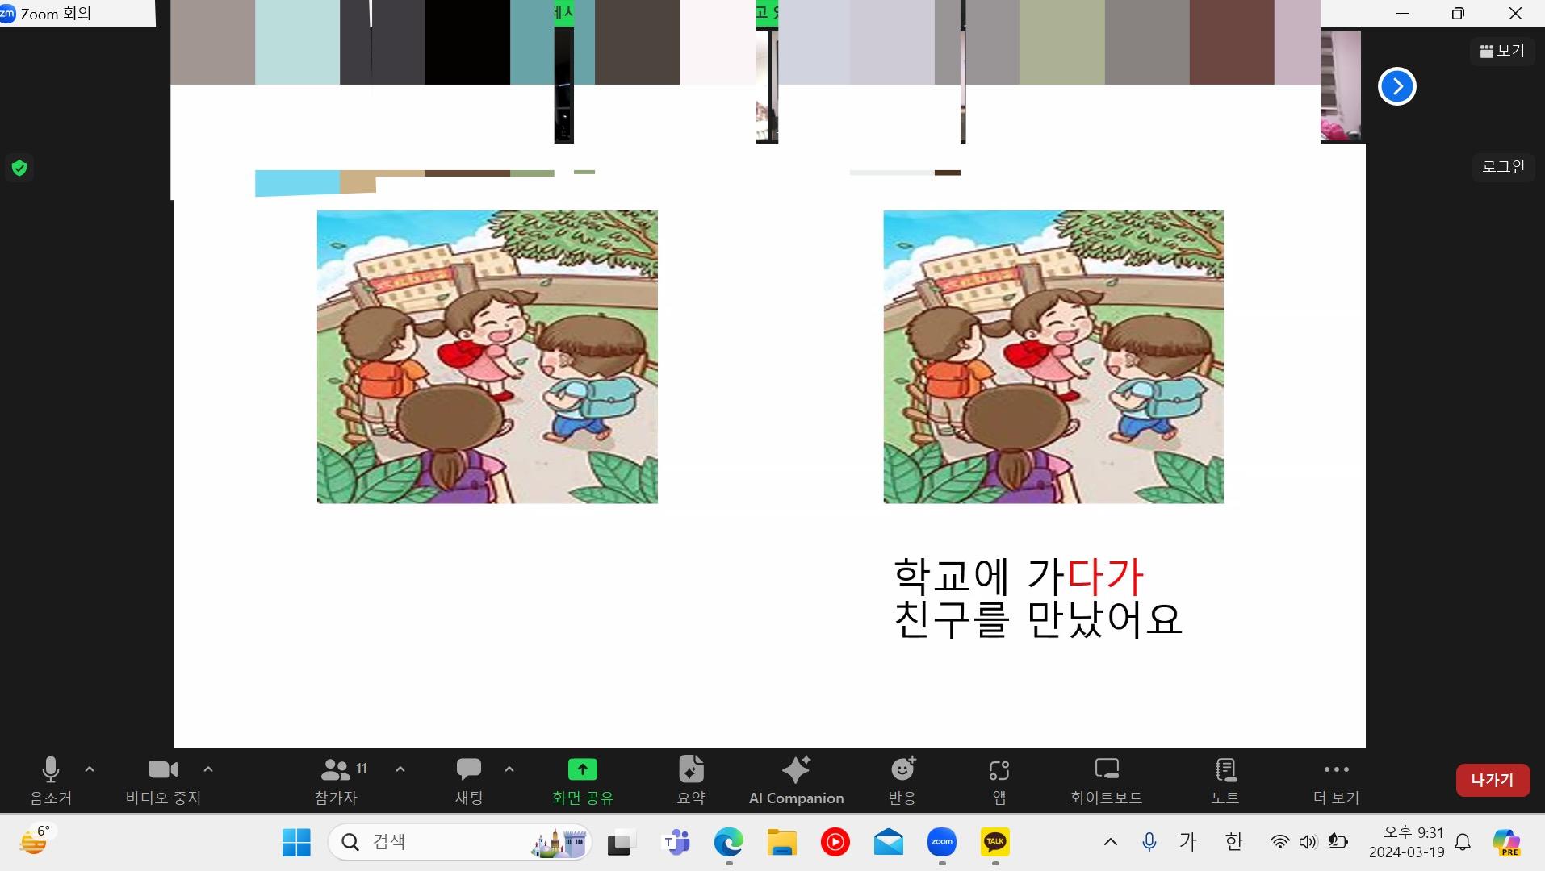Viewport: 1545px width, 871px height.
Task: Toggle 한 input mode indicator
Action: pyautogui.click(x=1233, y=843)
